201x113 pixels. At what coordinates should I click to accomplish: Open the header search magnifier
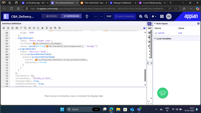point(146,16)
